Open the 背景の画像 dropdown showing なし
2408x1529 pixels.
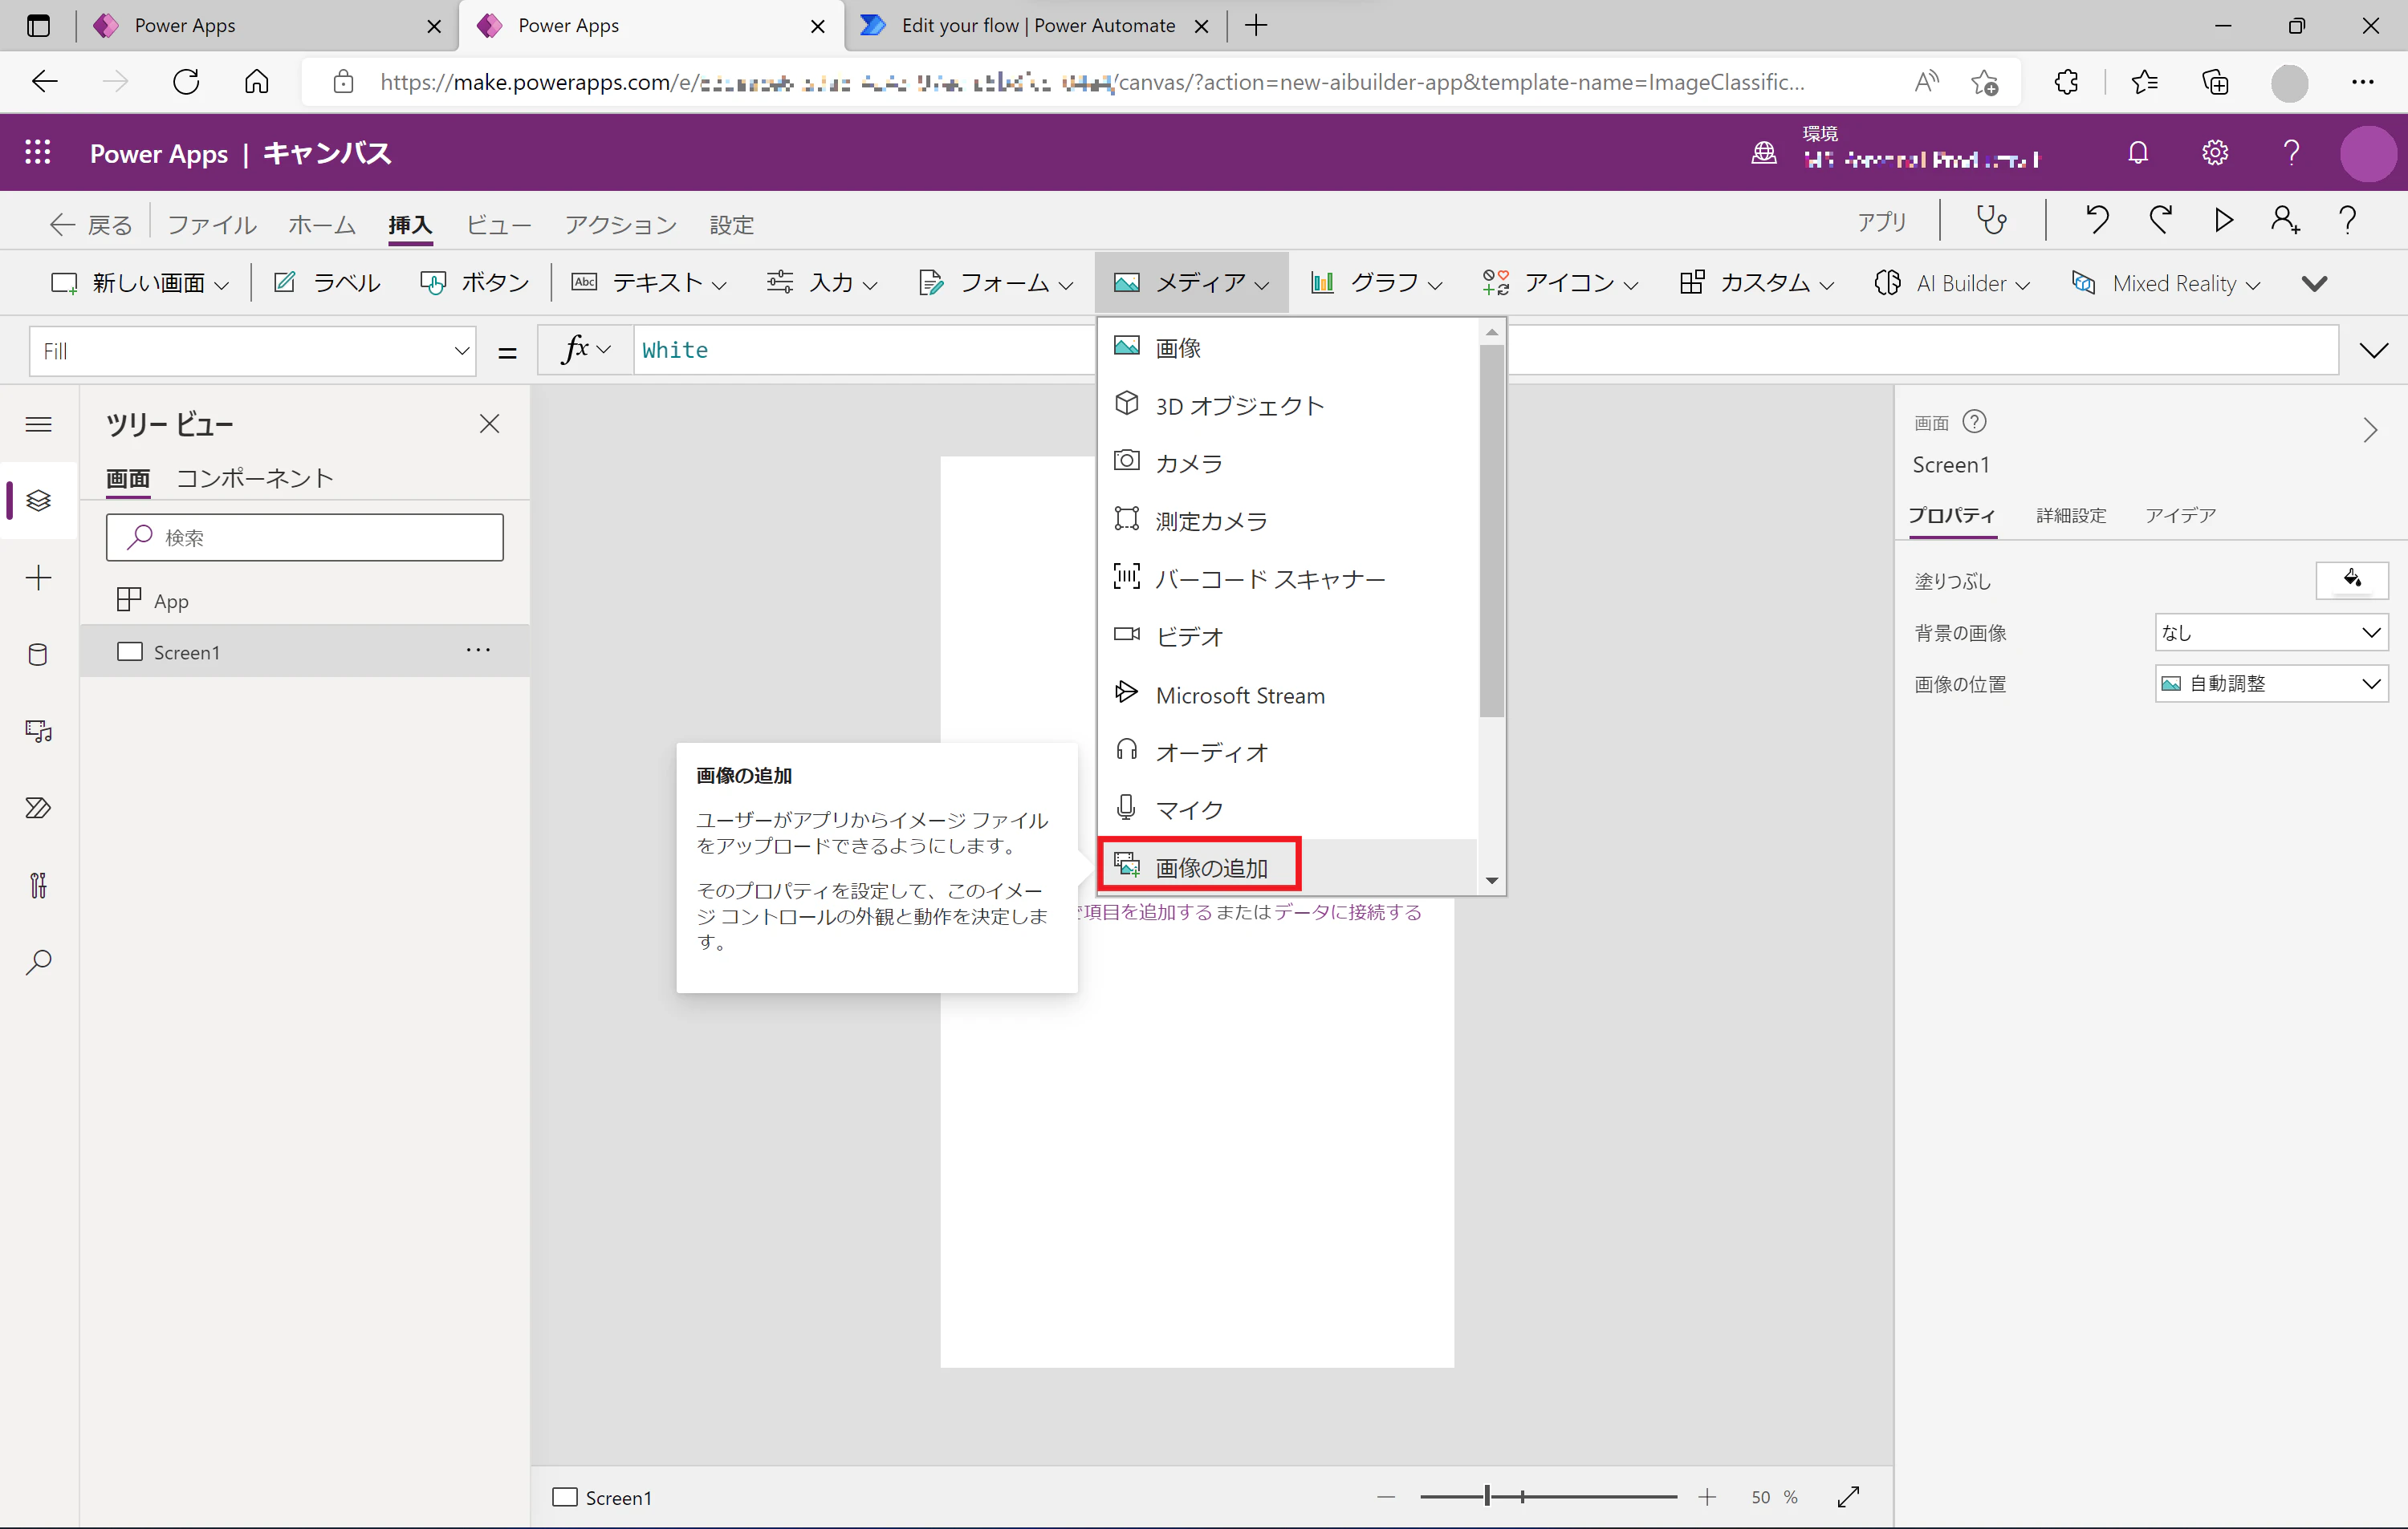(2271, 633)
